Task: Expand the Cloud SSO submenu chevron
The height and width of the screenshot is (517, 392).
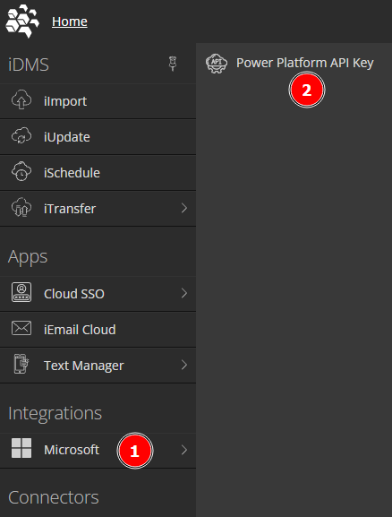Action: tap(184, 293)
